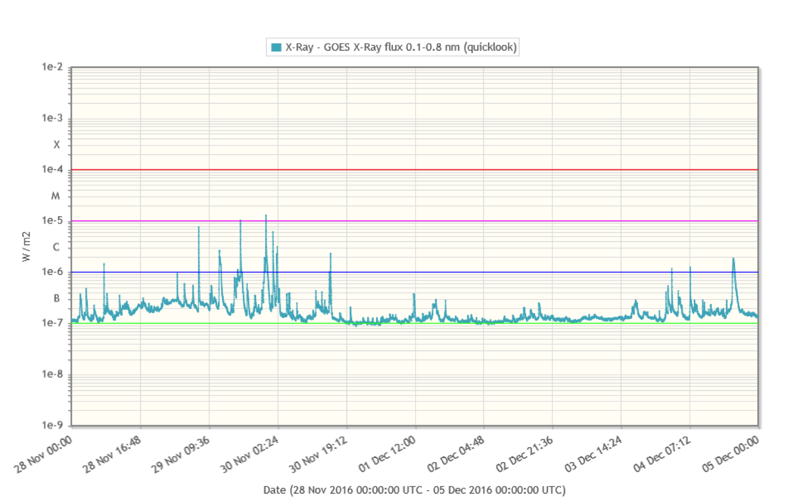The height and width of the screenshot is (497, 804).
Task: Click the Date range x-axis title
Action: click(x=414, y=490)
